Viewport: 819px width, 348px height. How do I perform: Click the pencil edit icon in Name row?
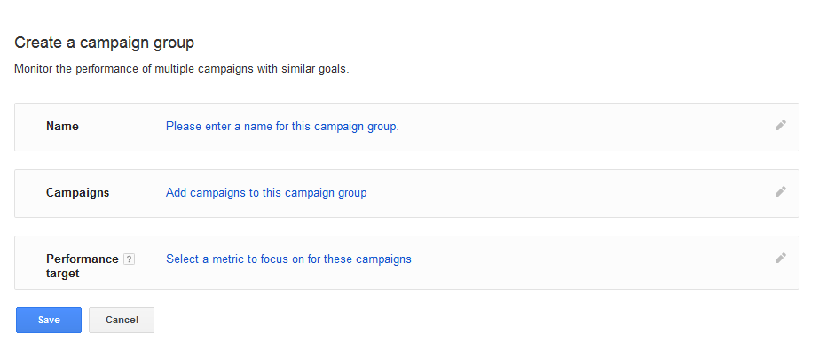[x=780, y=125]
